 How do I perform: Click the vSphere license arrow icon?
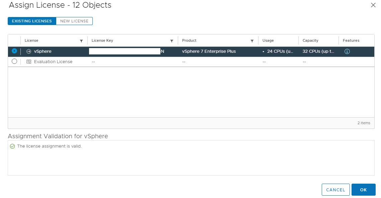click(29, 51)
